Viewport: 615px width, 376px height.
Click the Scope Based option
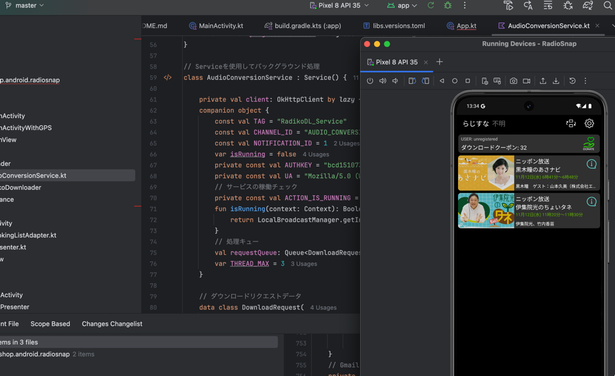point(50,324)
